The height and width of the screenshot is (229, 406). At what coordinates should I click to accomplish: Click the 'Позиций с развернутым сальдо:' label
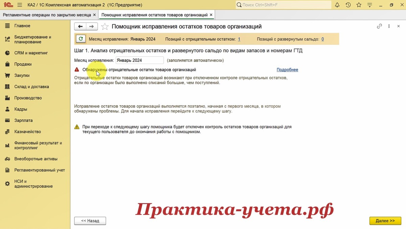(288, 39)
